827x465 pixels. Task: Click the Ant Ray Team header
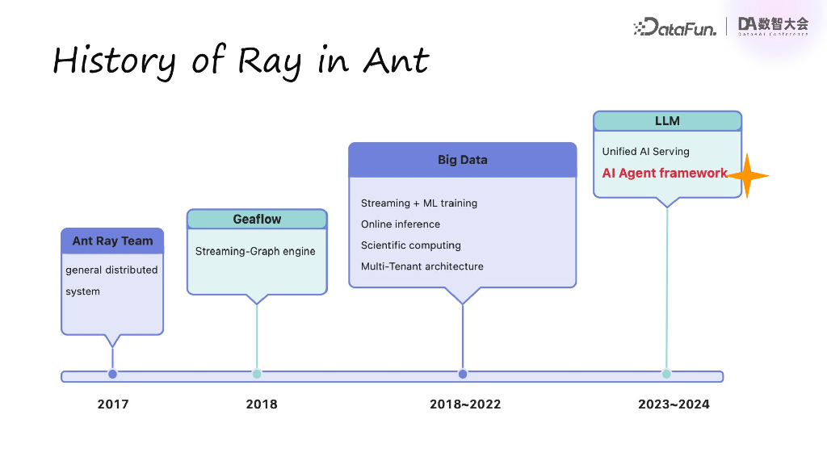tap(112, 241)
